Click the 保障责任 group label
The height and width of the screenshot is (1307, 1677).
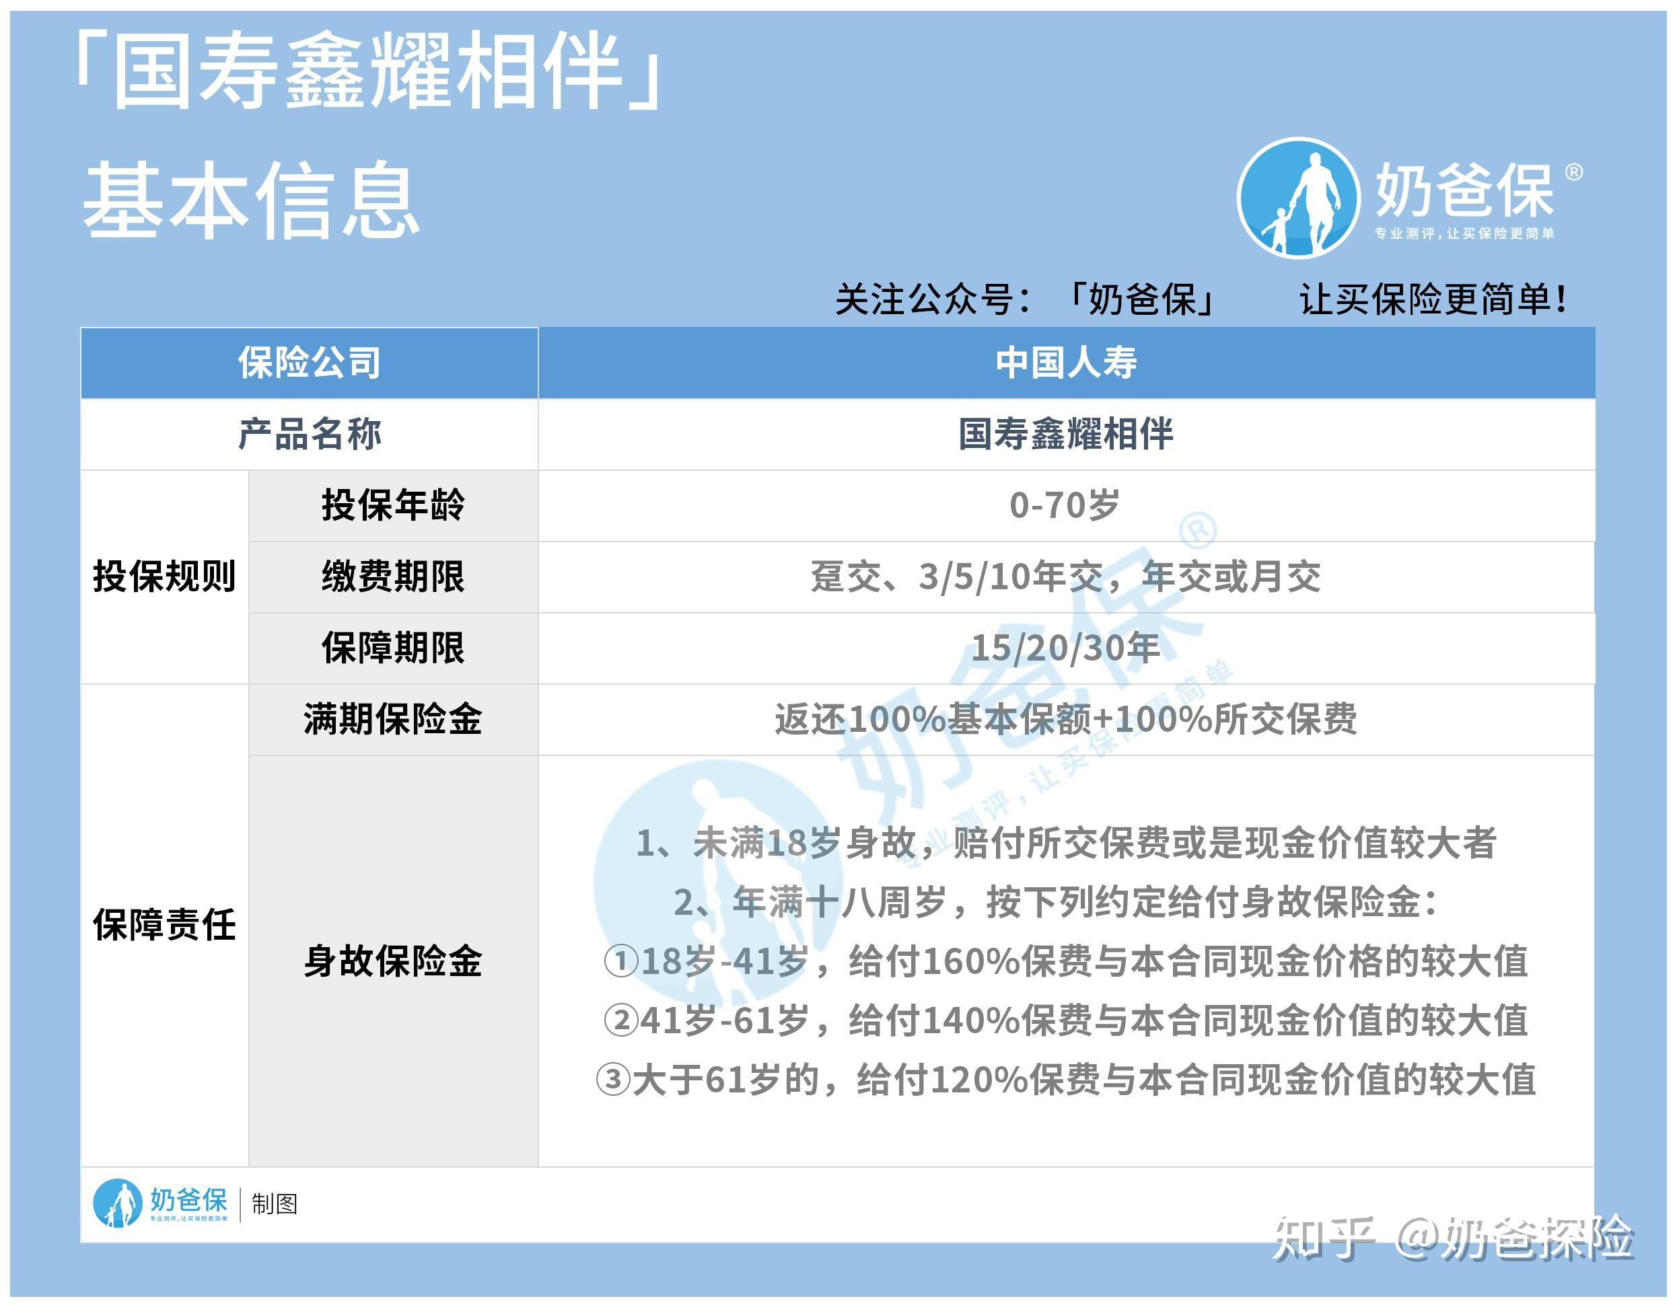pos(164,925)
